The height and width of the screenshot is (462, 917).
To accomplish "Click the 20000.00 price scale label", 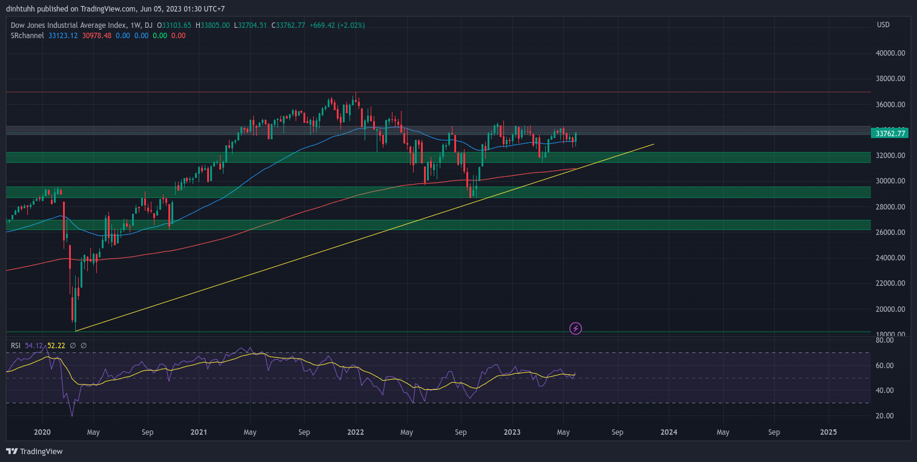I will 890,309.
